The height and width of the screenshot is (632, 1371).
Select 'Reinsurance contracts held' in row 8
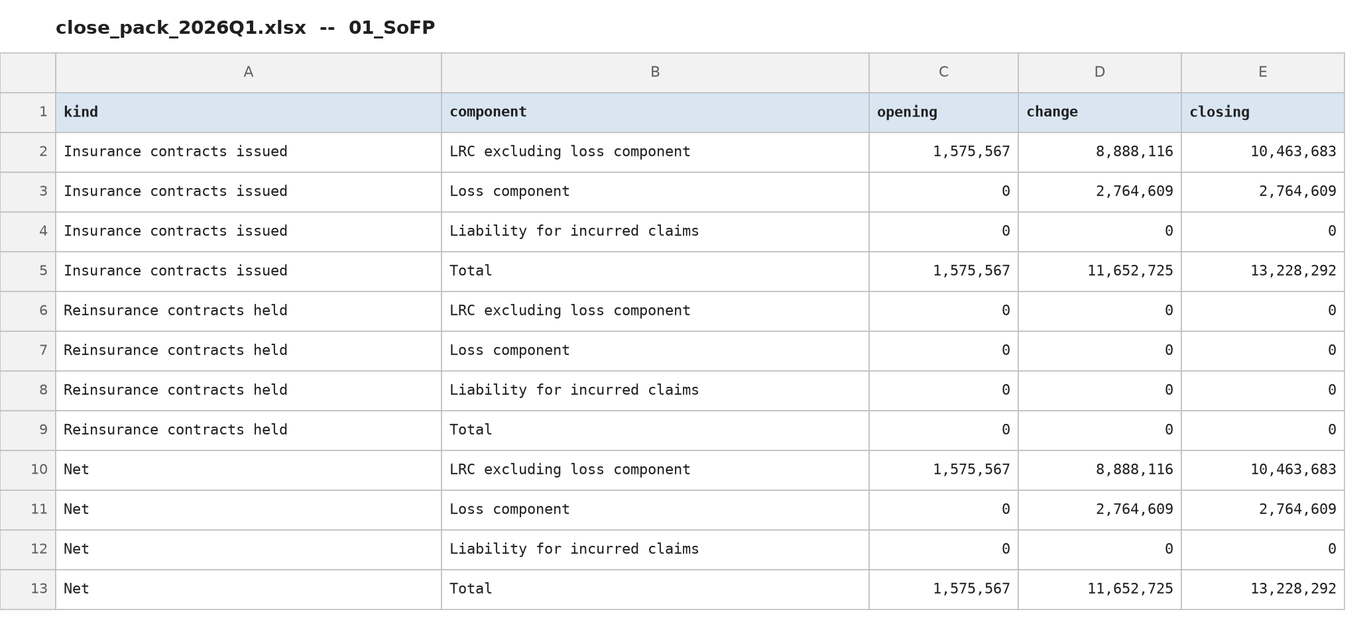[x=249, y=391]
